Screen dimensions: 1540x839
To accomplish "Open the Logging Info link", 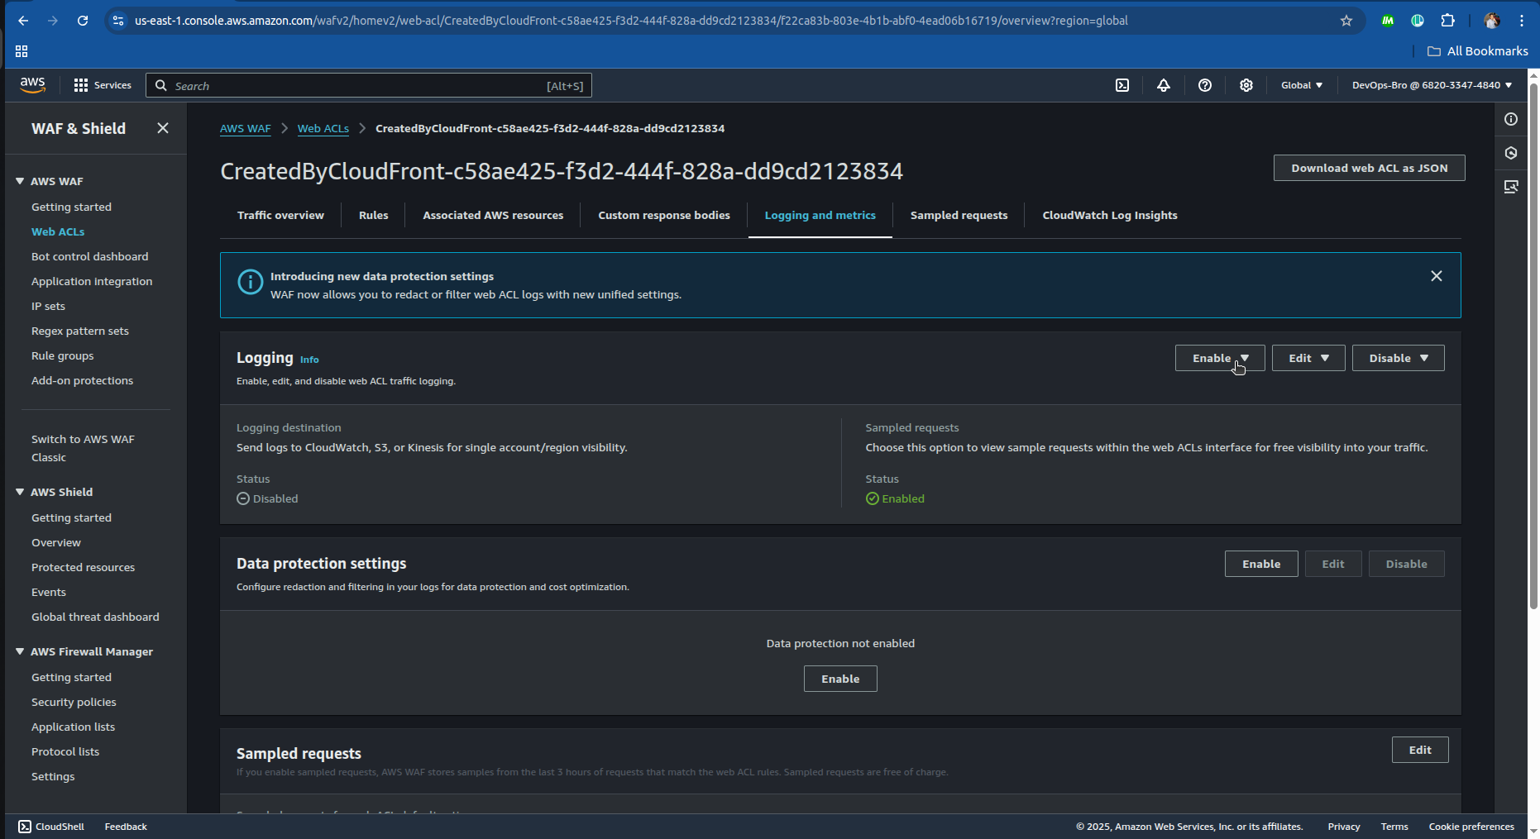I will tap(309, 360).
